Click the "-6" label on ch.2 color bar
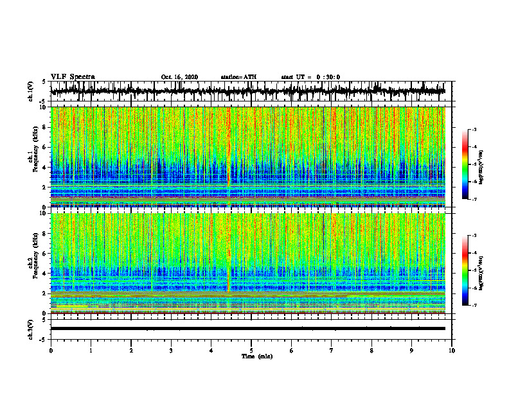The width and height of the screenshot is (509, 393). 474,288
